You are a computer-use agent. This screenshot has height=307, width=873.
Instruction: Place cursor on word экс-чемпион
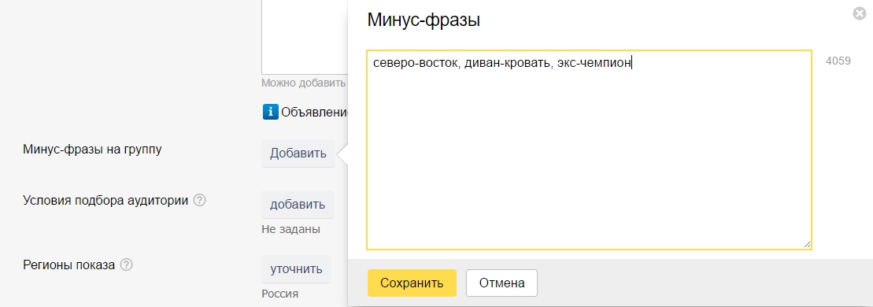click(x=594, y=63)
